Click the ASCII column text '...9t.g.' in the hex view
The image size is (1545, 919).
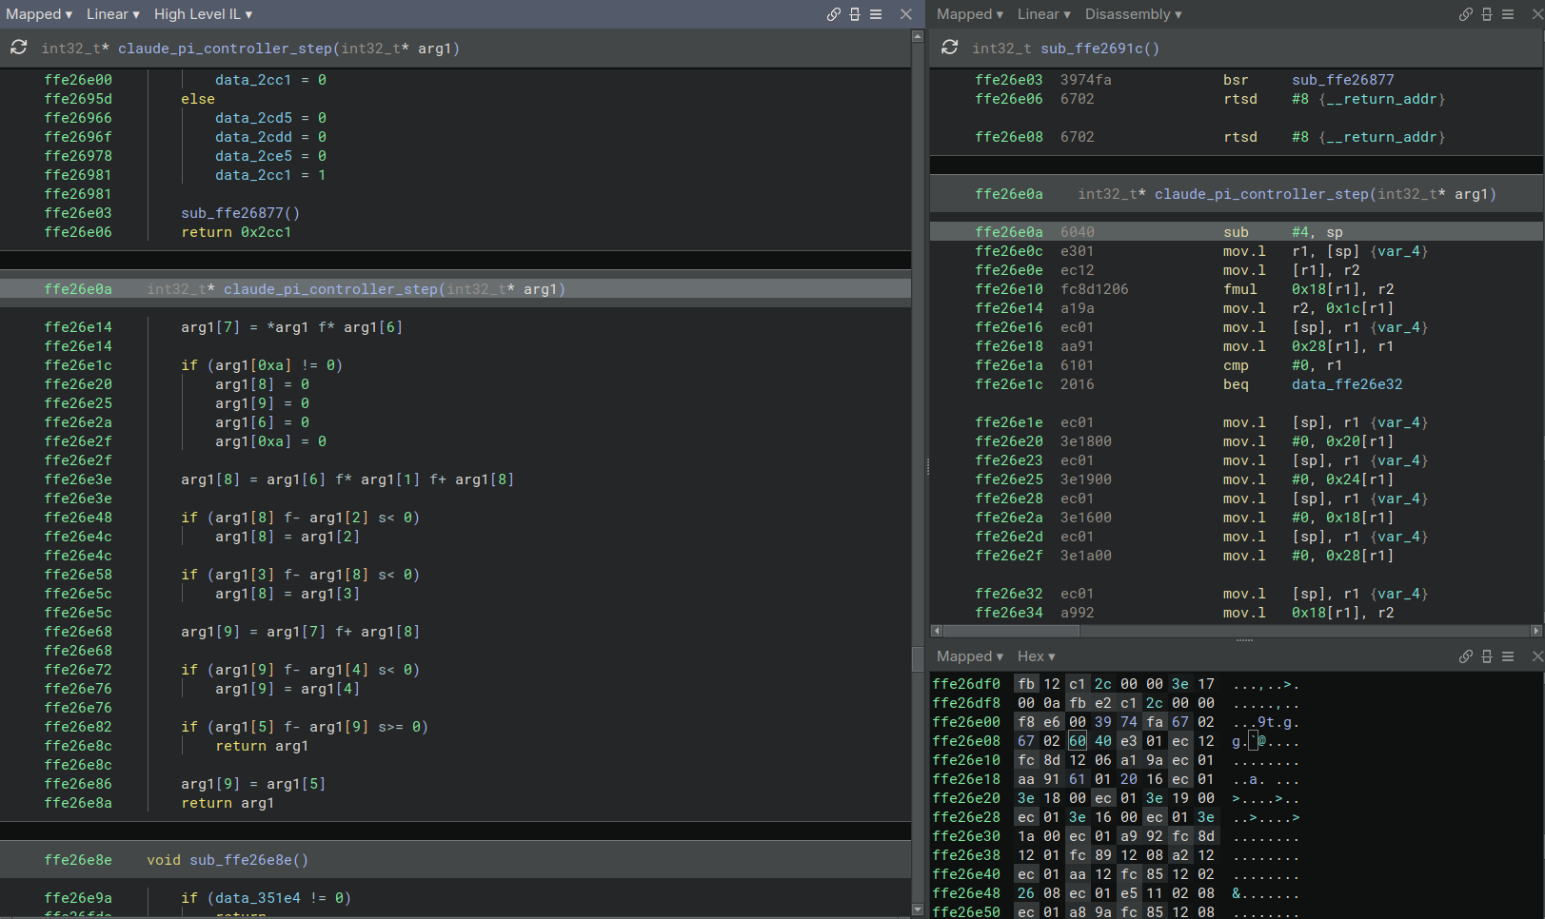pos(1266,722)
